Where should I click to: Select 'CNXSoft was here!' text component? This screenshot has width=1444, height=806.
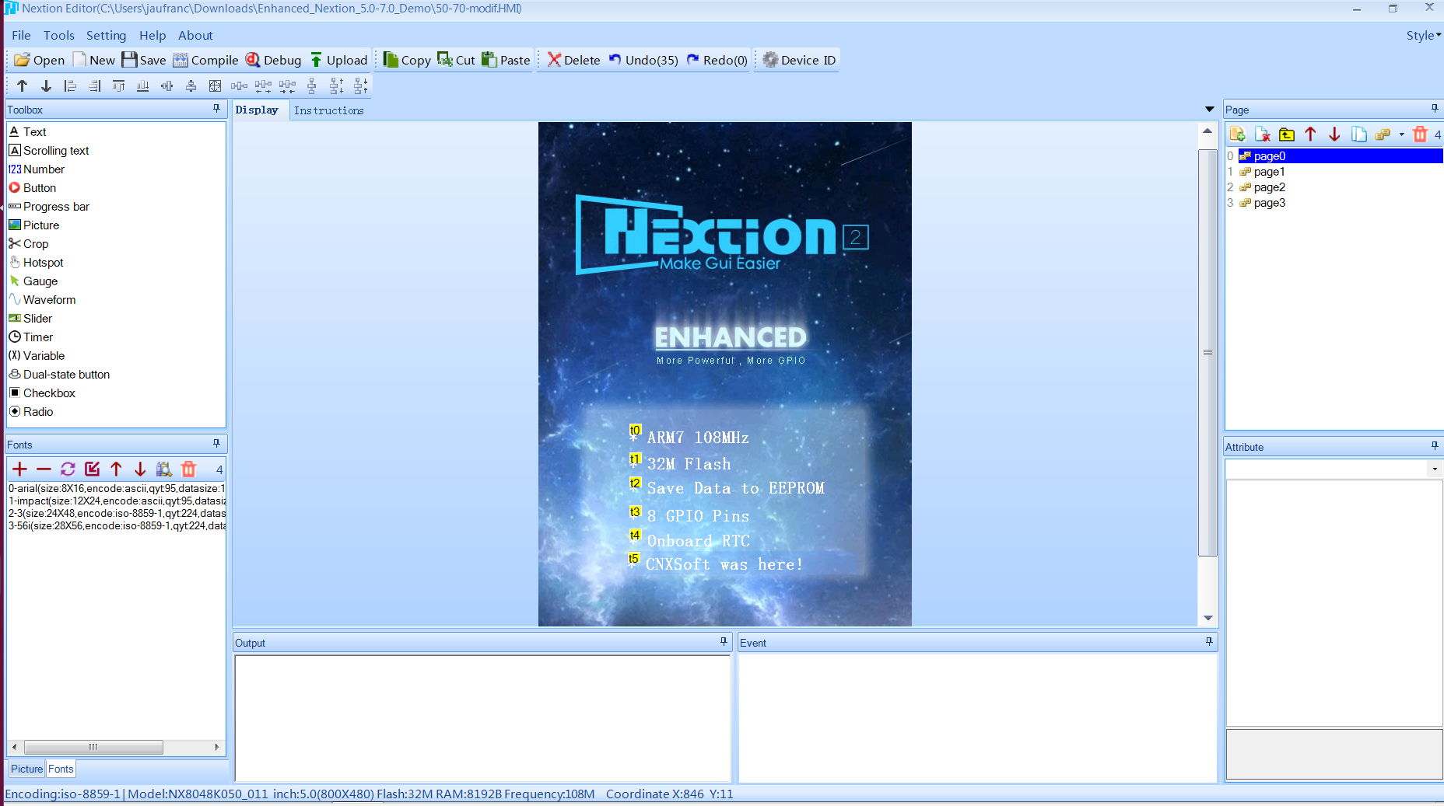click(x=724, y=564)
